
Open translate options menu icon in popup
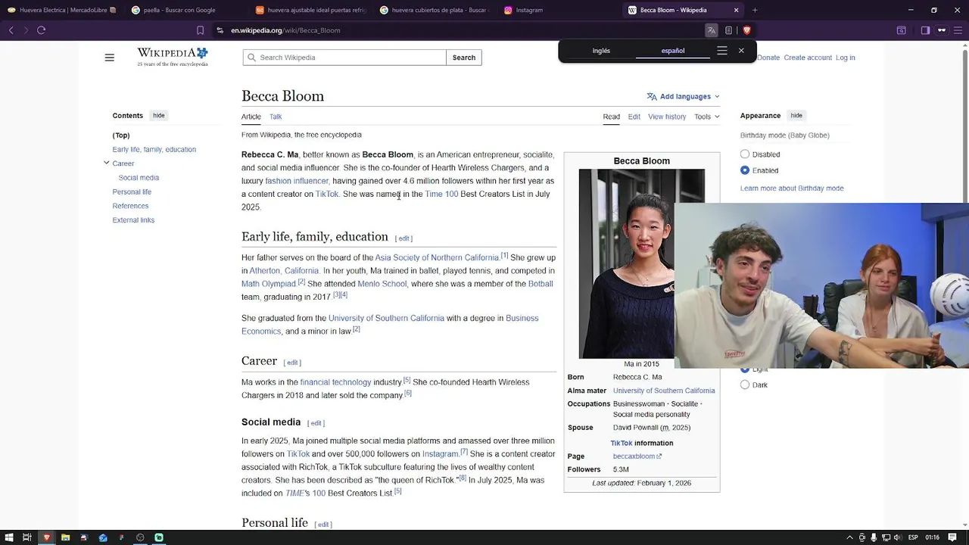722,51
